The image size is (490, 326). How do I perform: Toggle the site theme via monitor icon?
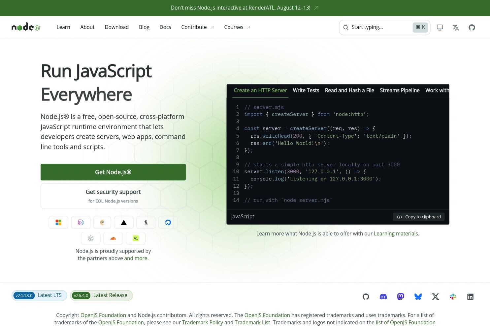click(x=440, y=27)
